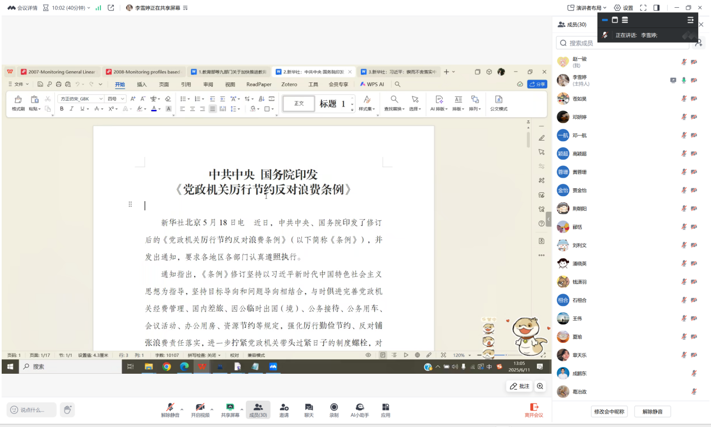Click the raise hand icon
Viewport: 711px width, 427px height.
pos(67,410)
